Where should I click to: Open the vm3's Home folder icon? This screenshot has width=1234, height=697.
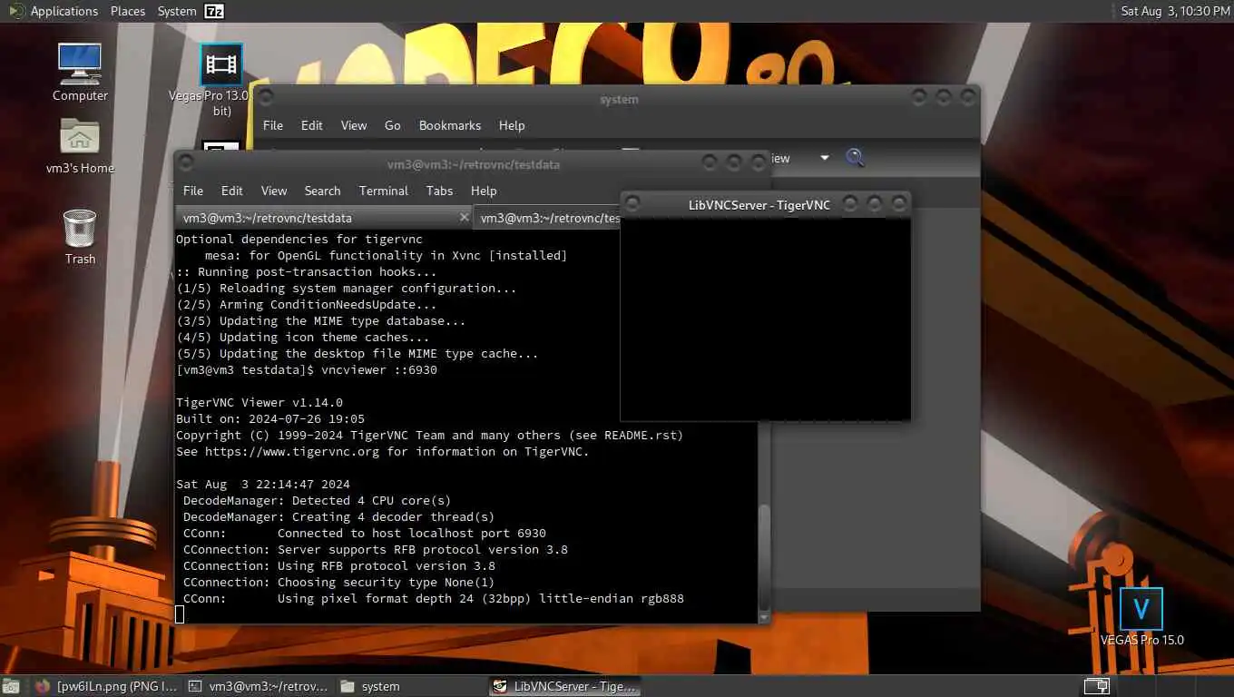coord(80,145)
